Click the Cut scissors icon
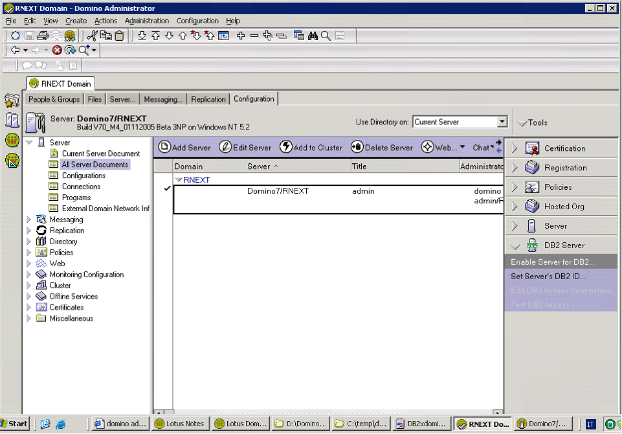The height and width of the screenshot is (434, 622). [92, 36]
